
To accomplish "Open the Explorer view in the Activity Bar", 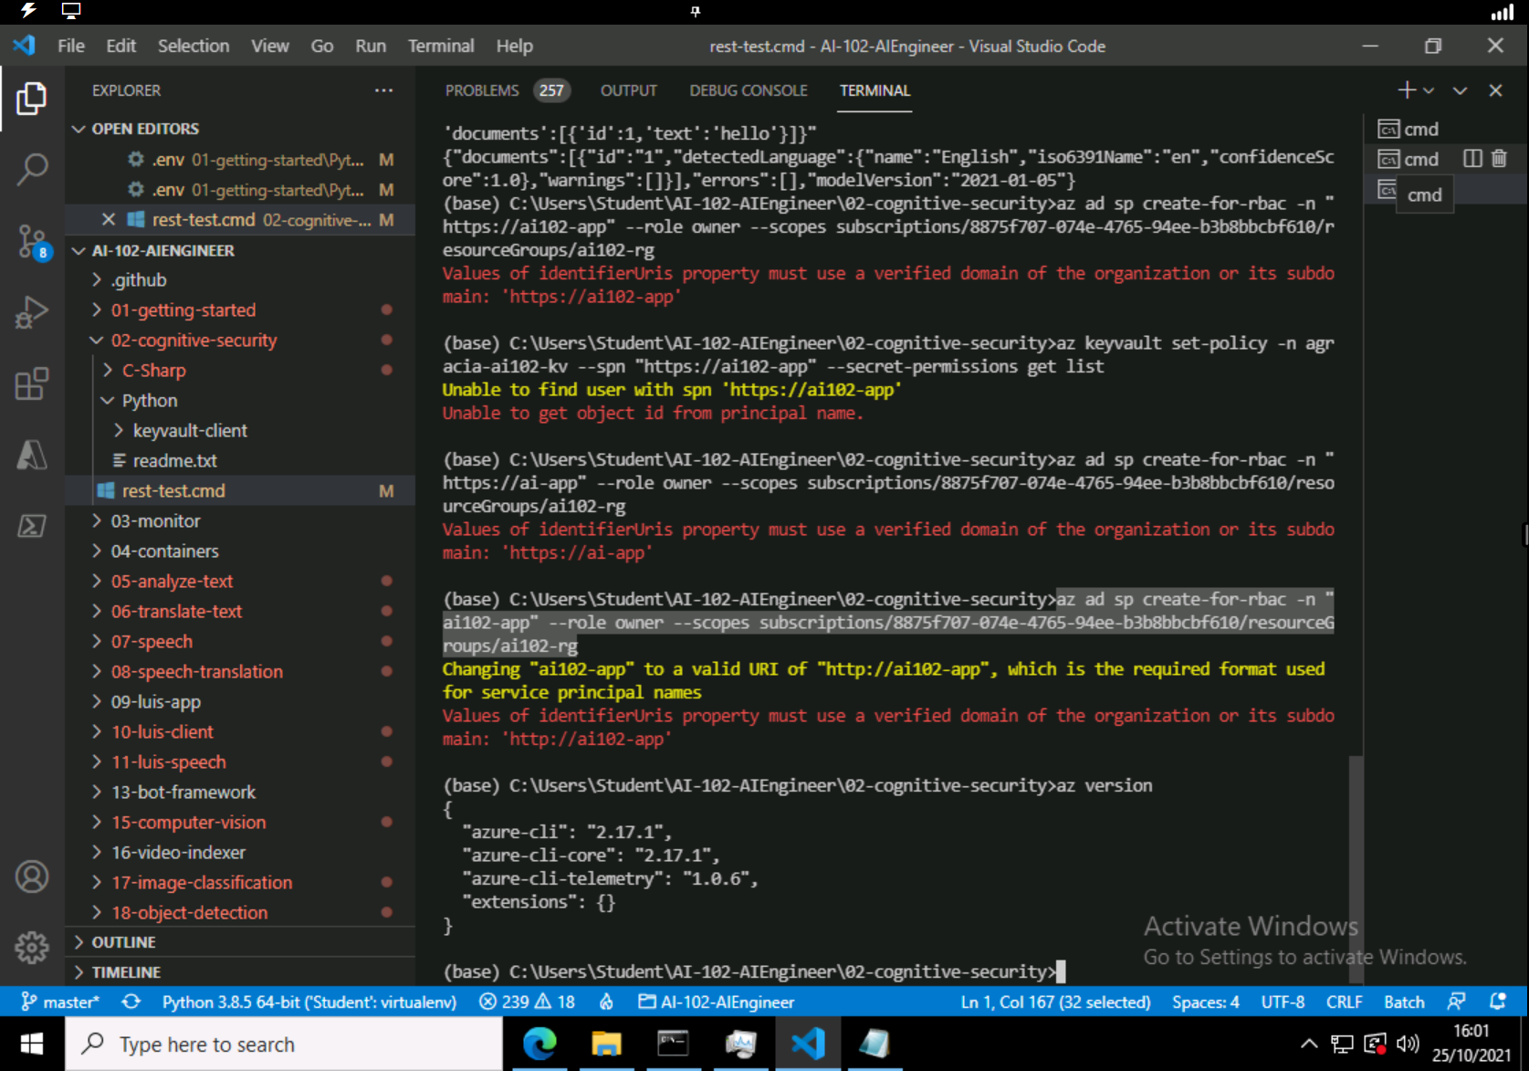I will click(x=32, y=99).
